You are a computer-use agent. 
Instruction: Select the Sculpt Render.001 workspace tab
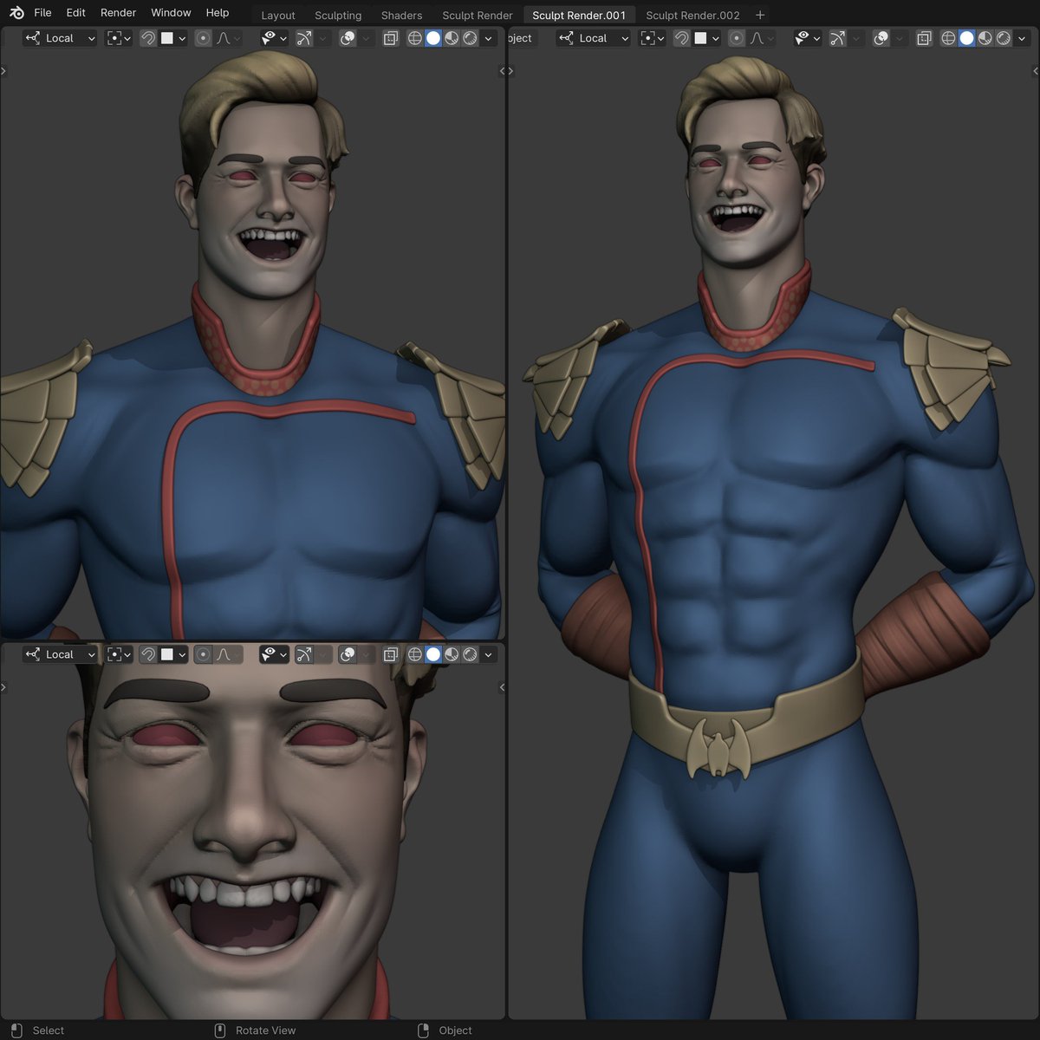579,15
